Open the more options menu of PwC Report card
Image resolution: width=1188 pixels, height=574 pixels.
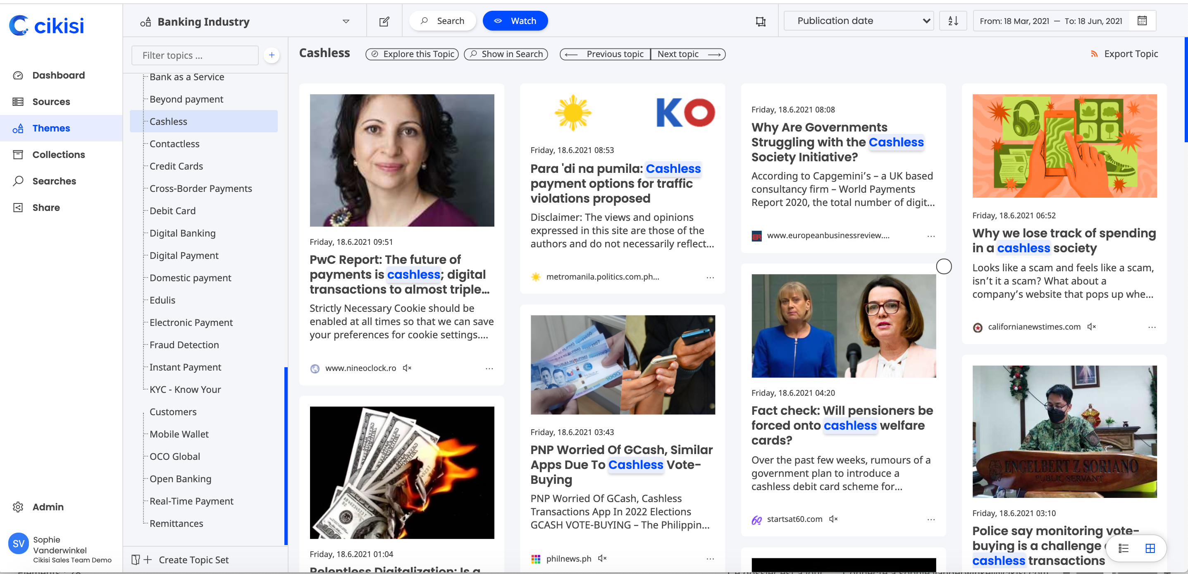pos(489,368)
